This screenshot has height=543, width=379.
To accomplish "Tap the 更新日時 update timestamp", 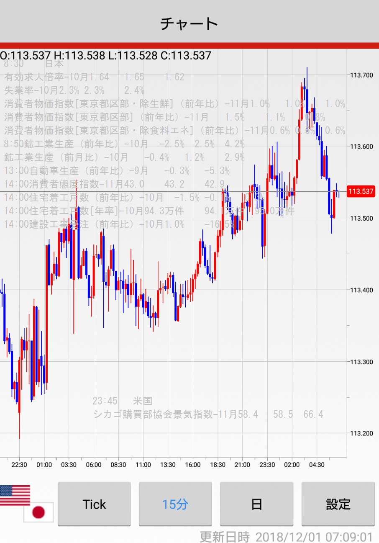I will pyautogui.click(x=286, y=536).
